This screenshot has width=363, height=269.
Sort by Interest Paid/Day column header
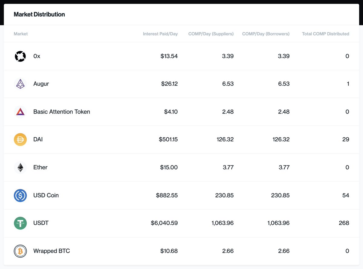tap(160, 34)
